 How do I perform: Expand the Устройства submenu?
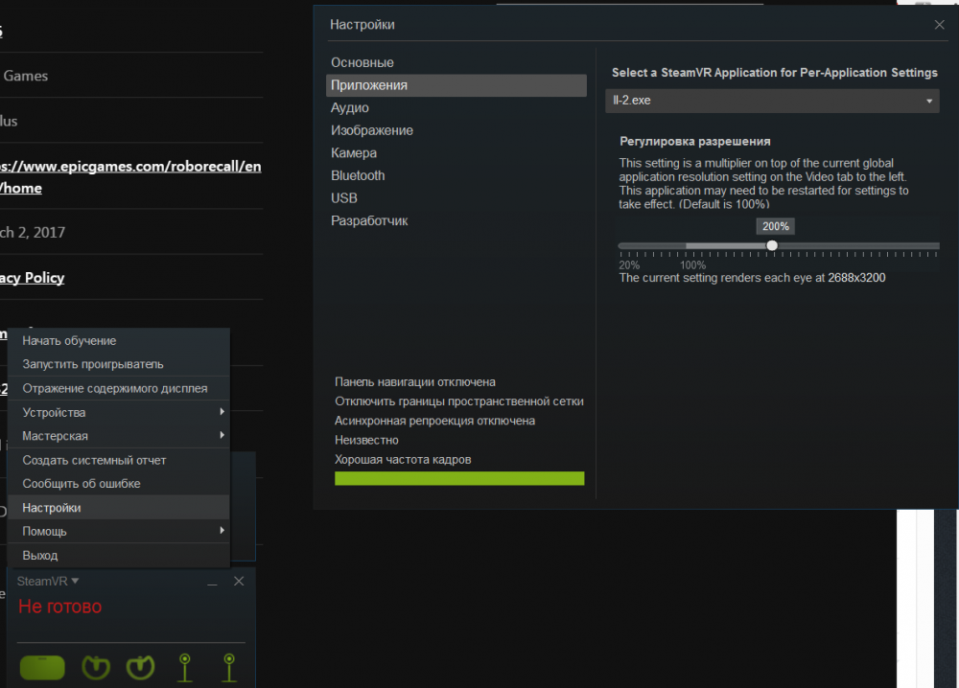[115, 412]
